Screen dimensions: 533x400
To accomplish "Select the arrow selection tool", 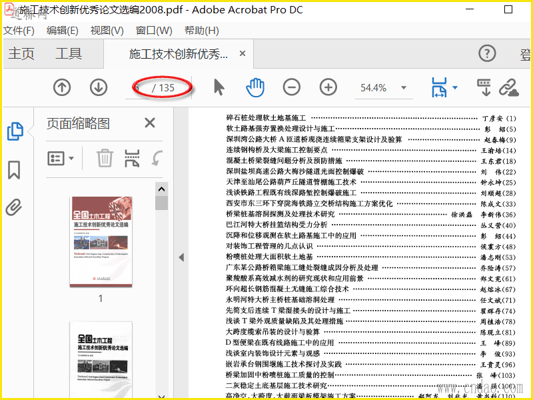I will [x=219, y=87].
